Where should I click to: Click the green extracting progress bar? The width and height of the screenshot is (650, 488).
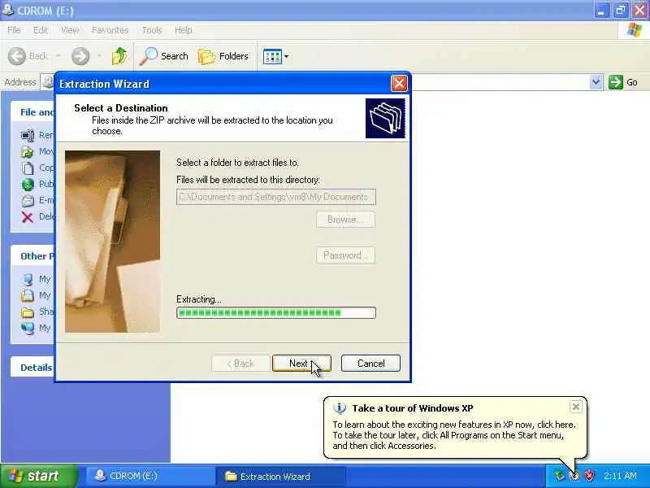(276, 312)
